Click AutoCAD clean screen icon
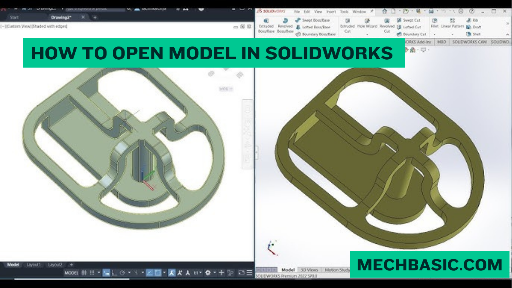The width and height of the screenshot is (512, 288). click(241, 273)
